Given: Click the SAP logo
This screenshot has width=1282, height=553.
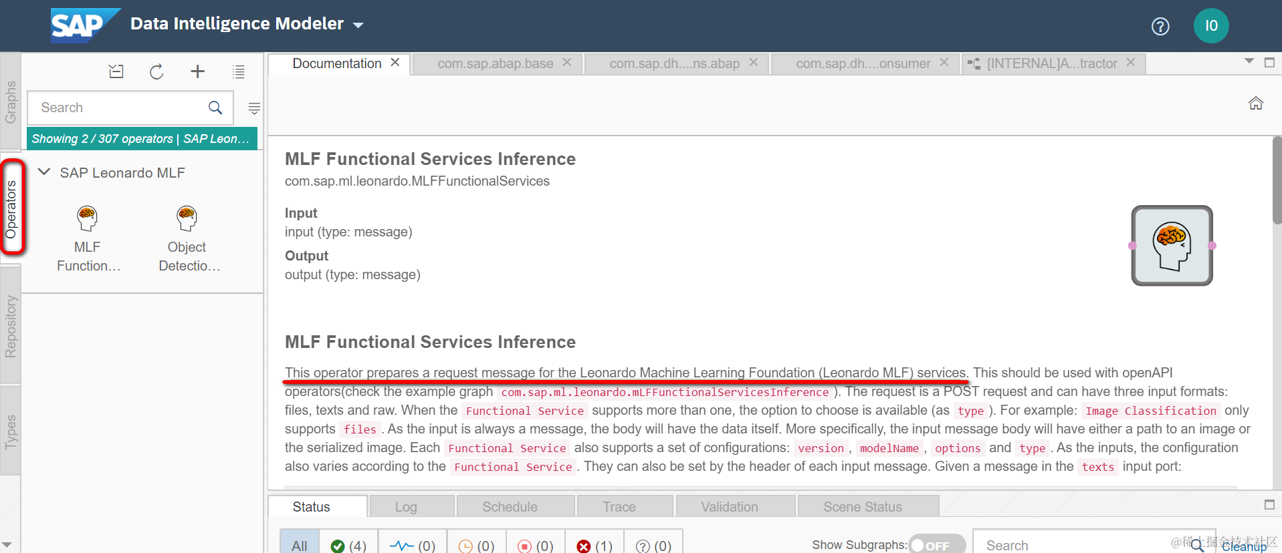Looking at the screenshot, I should [x=85, y=25].
